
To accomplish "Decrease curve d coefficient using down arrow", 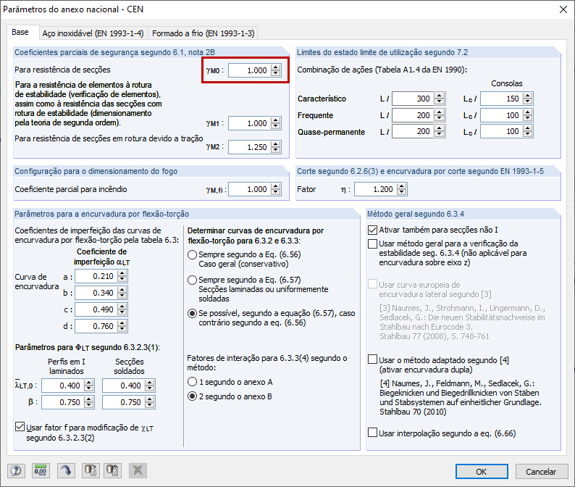I will tap(122, 329).
